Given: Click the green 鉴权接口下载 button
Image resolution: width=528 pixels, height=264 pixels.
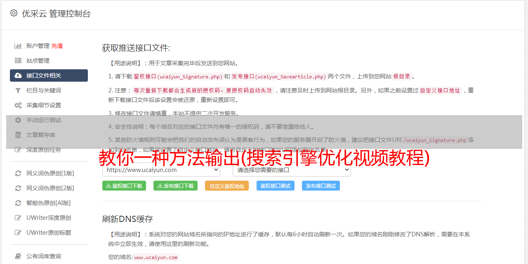Looking at the screenshot, I should click(x=124, y=186).
